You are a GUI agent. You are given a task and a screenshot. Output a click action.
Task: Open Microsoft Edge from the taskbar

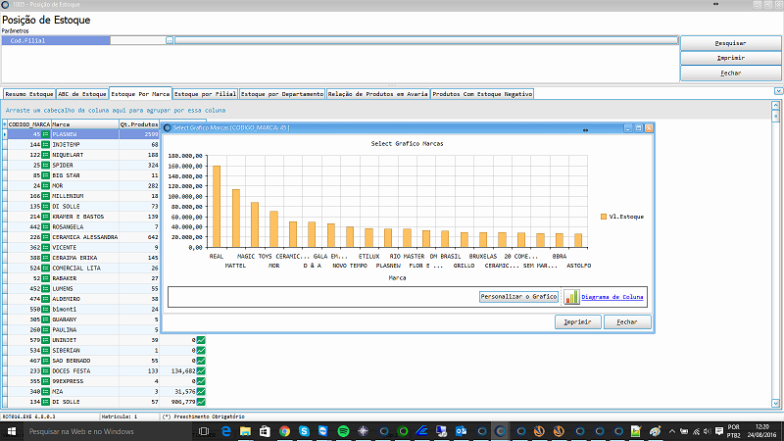[x=226, y=431]
